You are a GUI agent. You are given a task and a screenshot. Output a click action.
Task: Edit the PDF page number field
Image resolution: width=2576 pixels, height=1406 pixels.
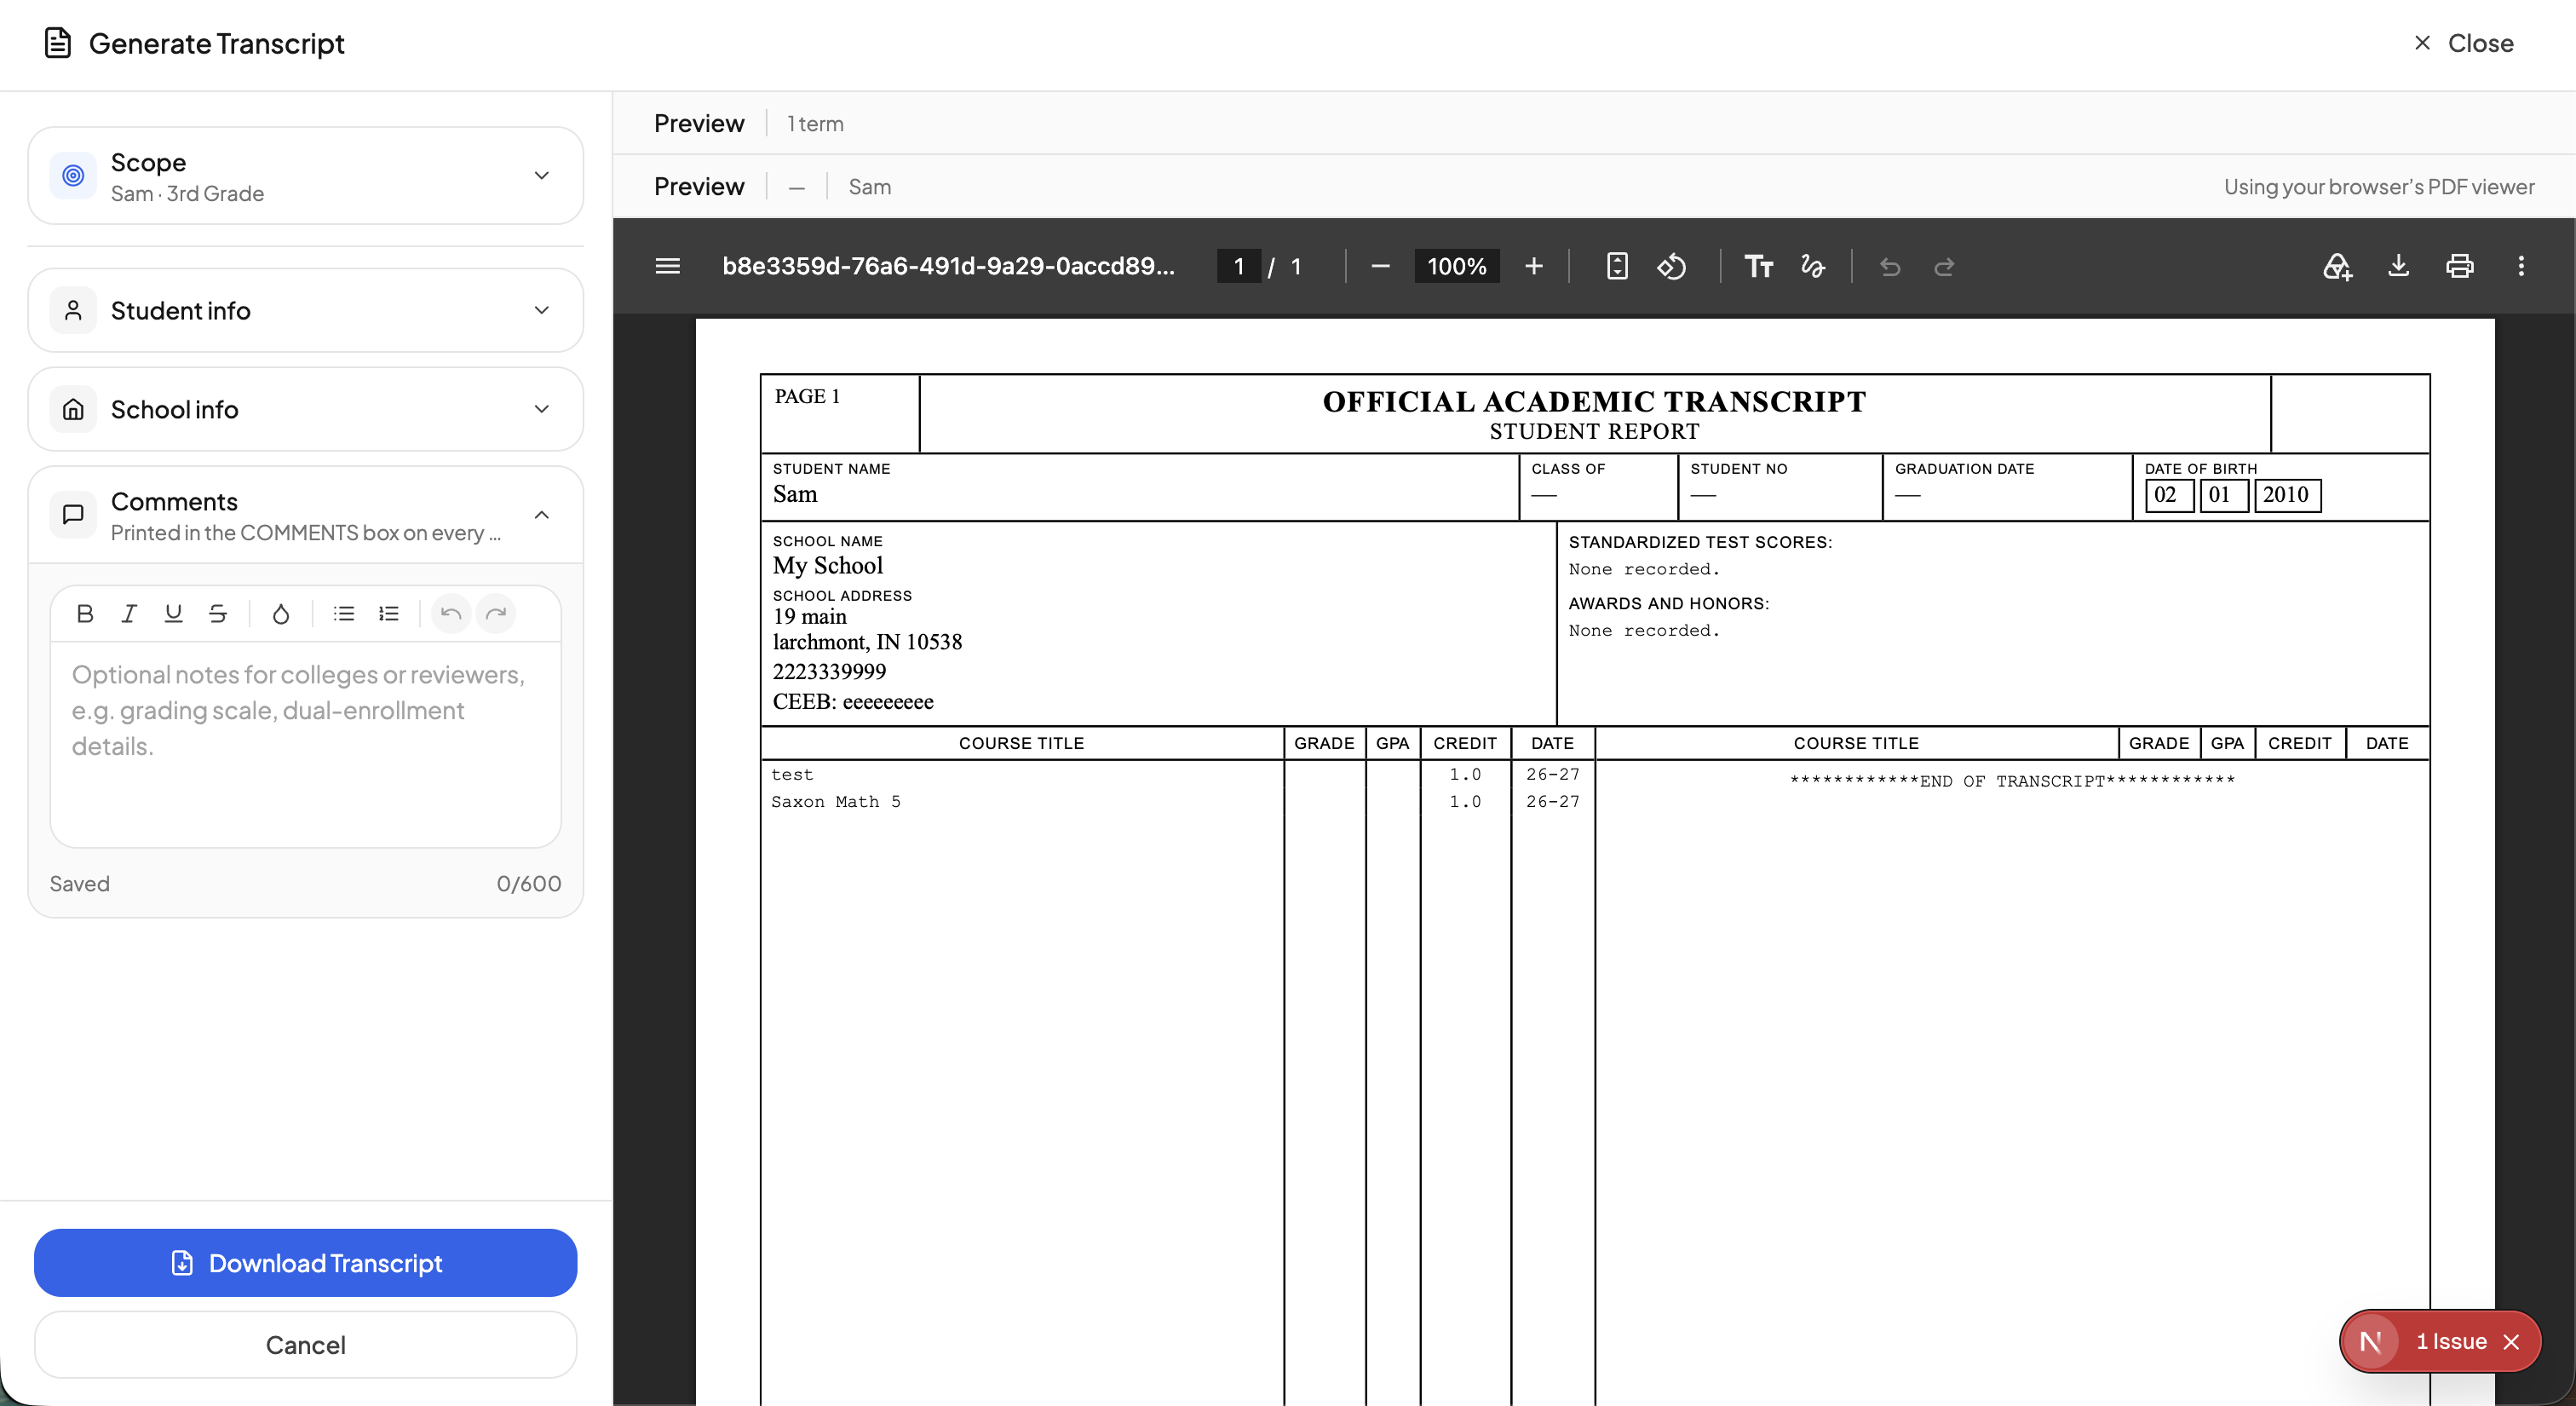pyautogui.click(x=1238, y=266)
